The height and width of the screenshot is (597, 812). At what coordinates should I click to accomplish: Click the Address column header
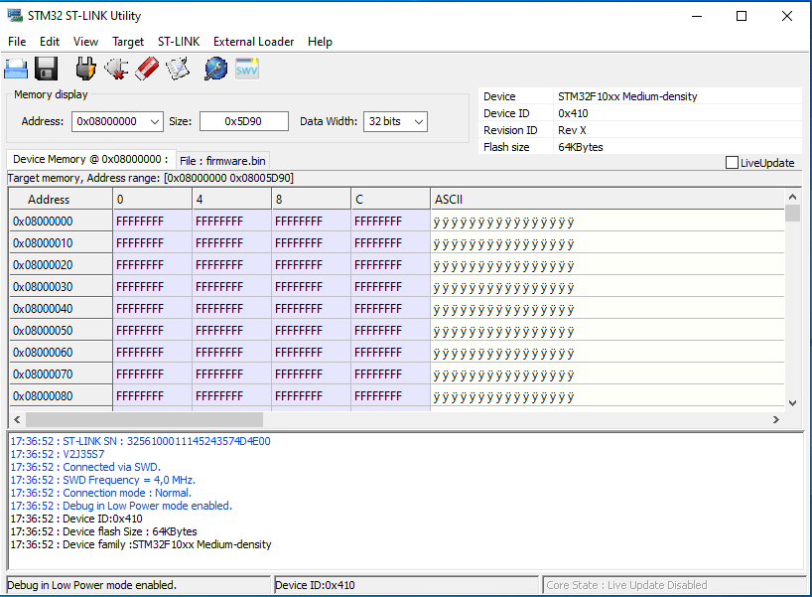(61, 200)
